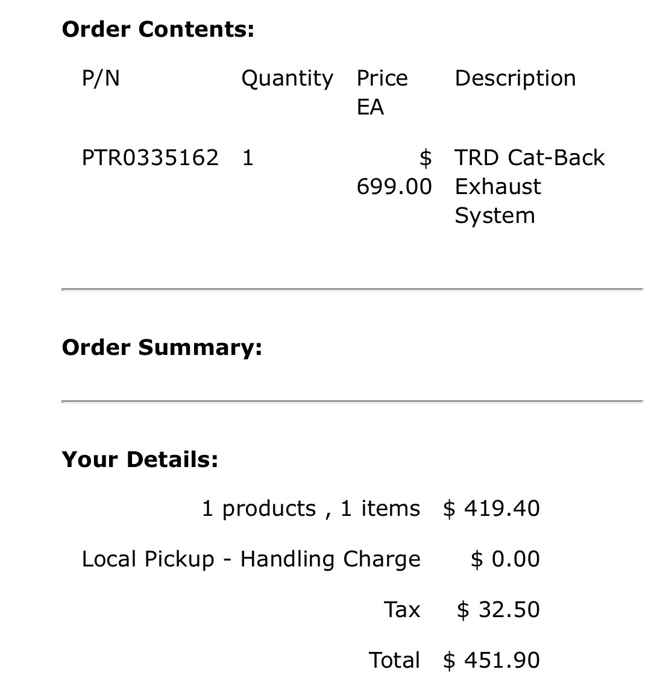
Task: Click Local Pickup - Handling Charge label
Action: (x=251, y=559)
